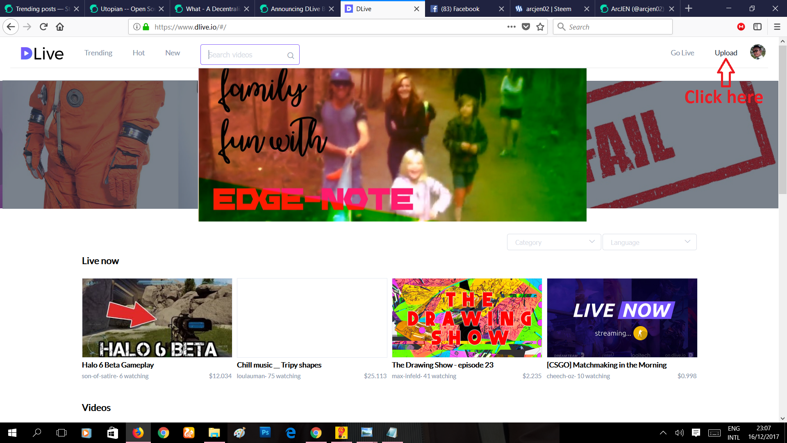Image resolution: width=787 pixels, height=443 pixels.
Task: Click the browser forward arrow
Action: click(27, 27)
